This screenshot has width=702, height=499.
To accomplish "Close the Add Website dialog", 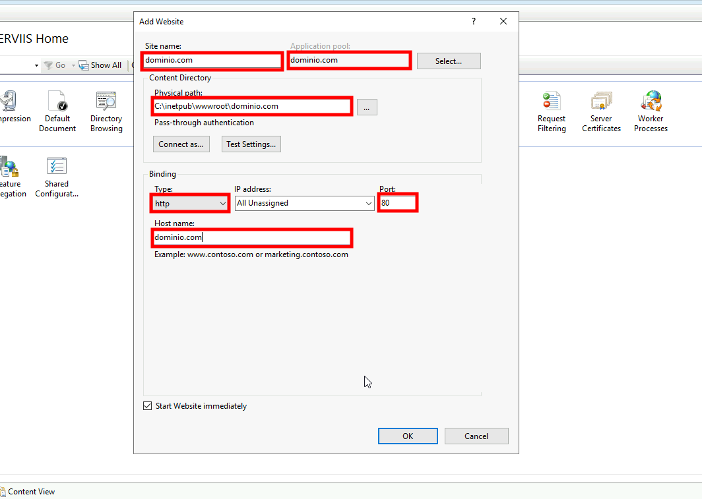I will 503,22.
